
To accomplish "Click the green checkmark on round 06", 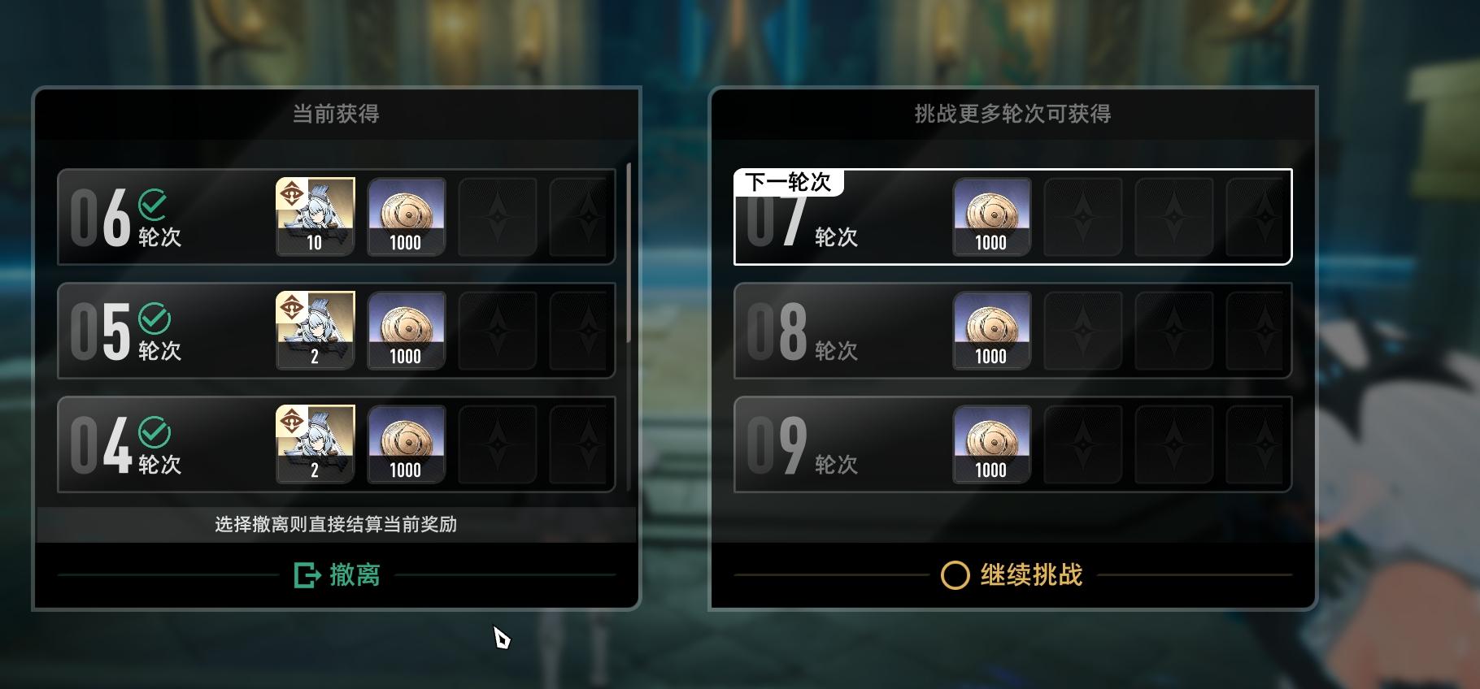I will 154,204.
